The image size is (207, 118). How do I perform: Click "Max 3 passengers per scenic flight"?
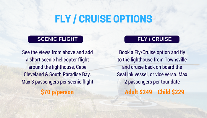coord(57,82)
